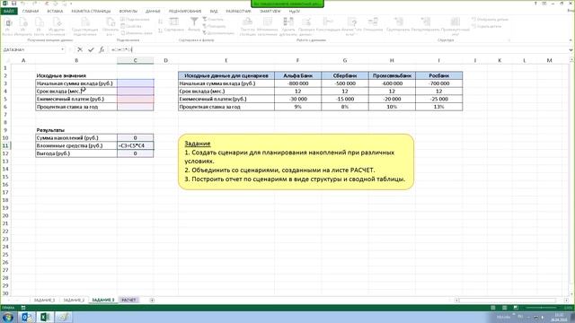Open the Windows Start button
This screenshot has height=323, width=575.
(7, 317)
